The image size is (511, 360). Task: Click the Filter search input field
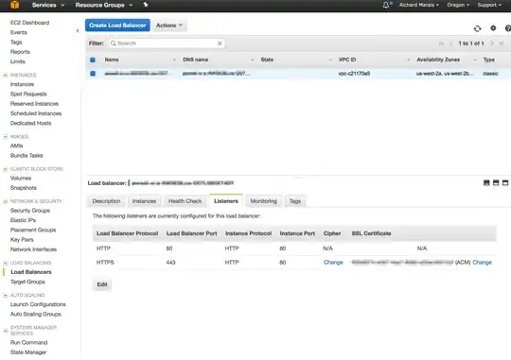pos(167,43)
